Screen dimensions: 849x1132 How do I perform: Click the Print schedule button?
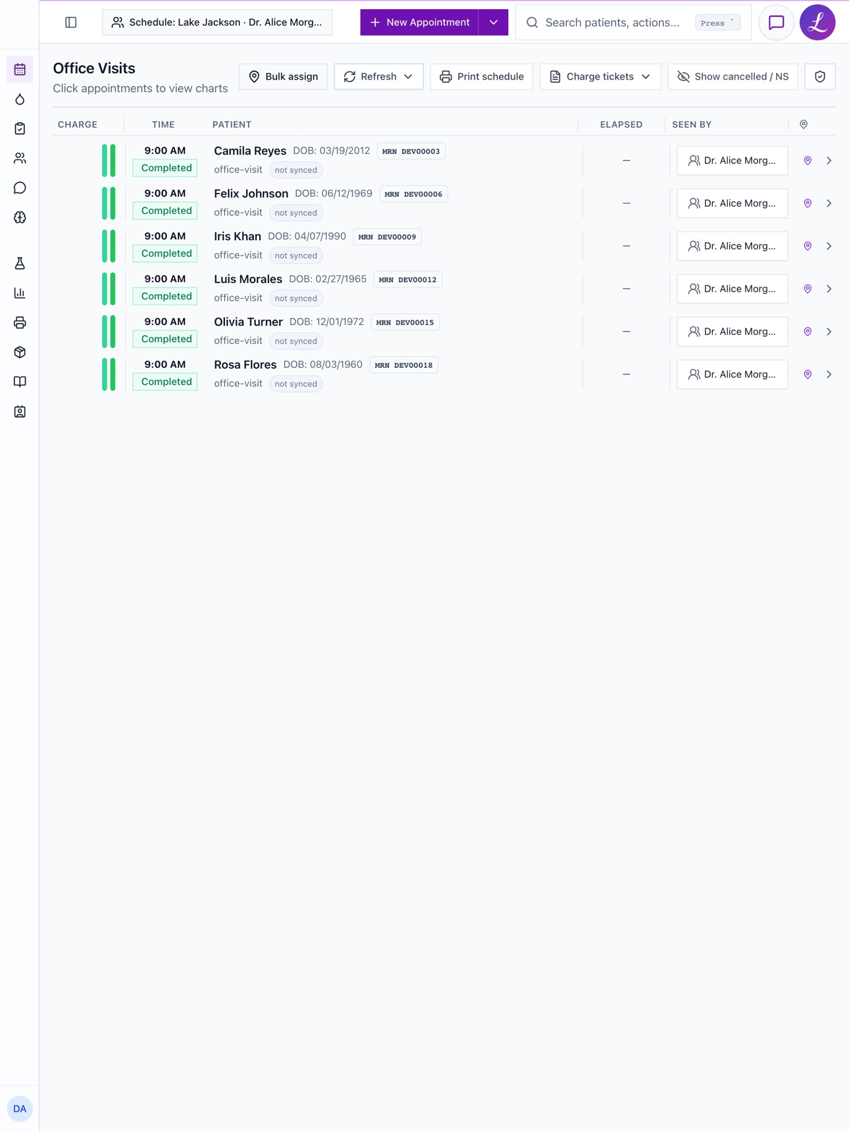click(x=482, y=76)
